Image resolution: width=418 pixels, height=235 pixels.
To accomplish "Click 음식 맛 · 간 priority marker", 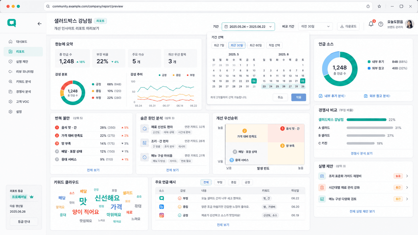I will click(282, 129).
